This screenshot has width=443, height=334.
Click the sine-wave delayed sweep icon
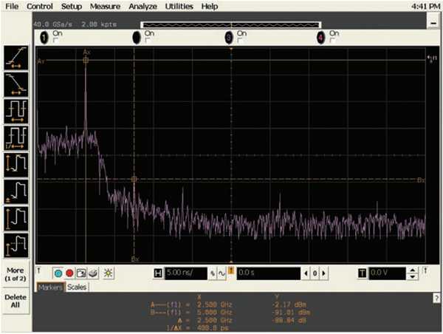coord(221,273)
